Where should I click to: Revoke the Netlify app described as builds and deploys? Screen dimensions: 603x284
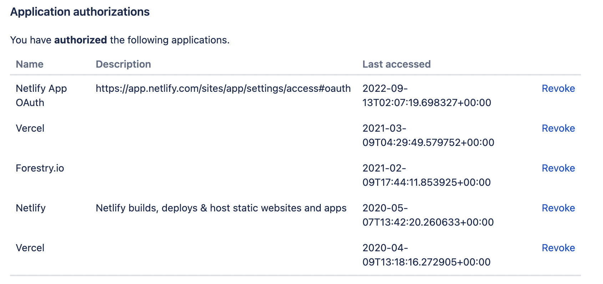558,208
